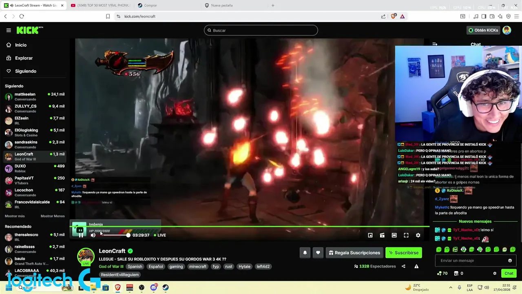The height and width of the screenshot is (294, 522).
Task: Enter fullscreen video mode
Action: [x=406, y=235]
